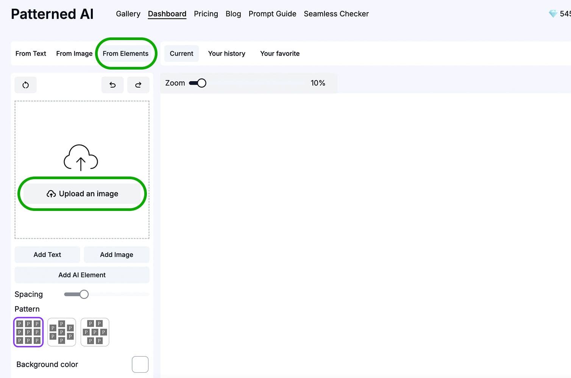Click the Spacing slider handle

[84, 294]
